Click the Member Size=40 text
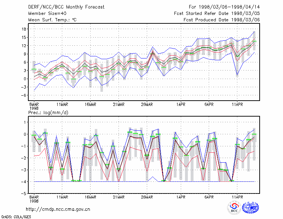283x219 pixels. click(x=47, y=13)
